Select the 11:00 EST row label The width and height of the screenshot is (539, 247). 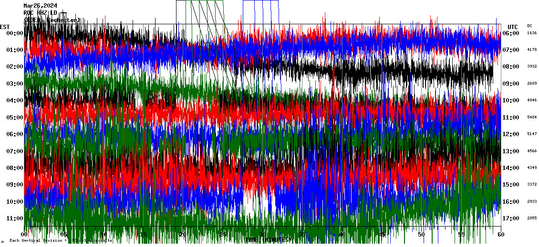pos(15,218)
